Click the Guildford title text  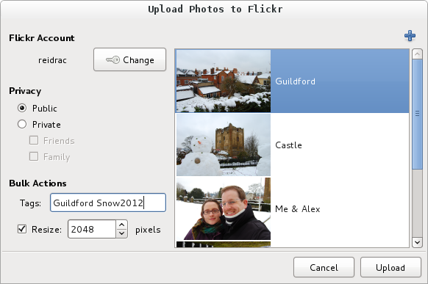(x=295, y=81)
